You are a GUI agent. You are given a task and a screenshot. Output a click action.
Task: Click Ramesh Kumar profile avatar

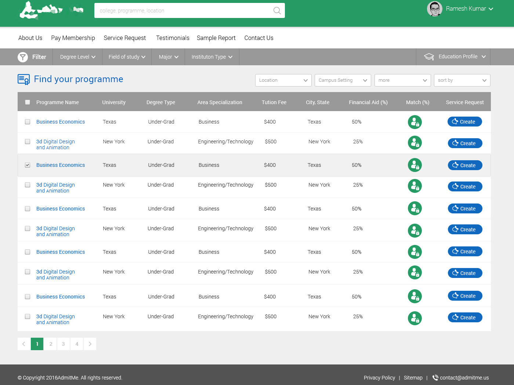click(x=435, y=9)
